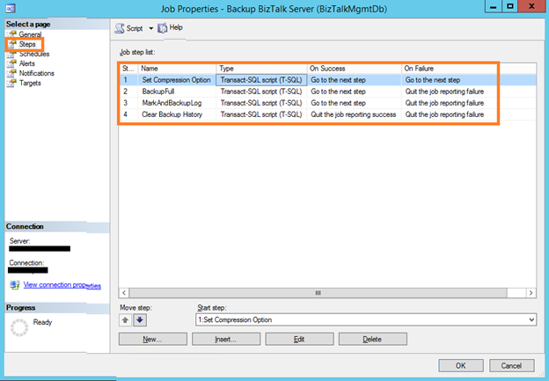Open the Script dropdown arrow
Viewport: 549px width, 381px height.
(x=151, y=28)
